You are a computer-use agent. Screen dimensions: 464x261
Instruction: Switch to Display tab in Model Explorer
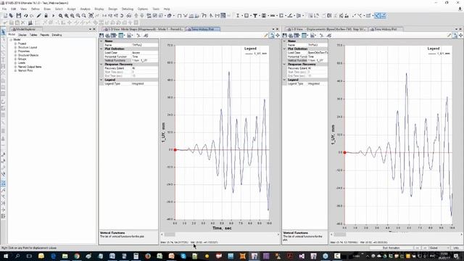click(22, 35)
